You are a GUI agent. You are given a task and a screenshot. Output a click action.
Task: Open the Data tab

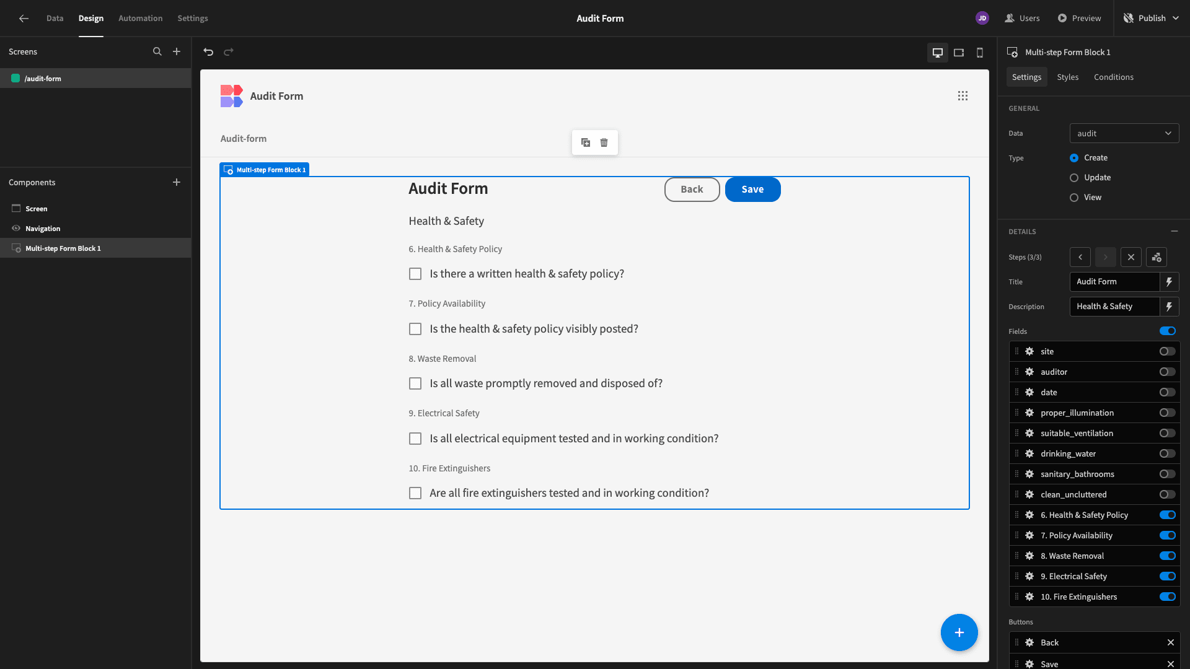tap(55, 19)
